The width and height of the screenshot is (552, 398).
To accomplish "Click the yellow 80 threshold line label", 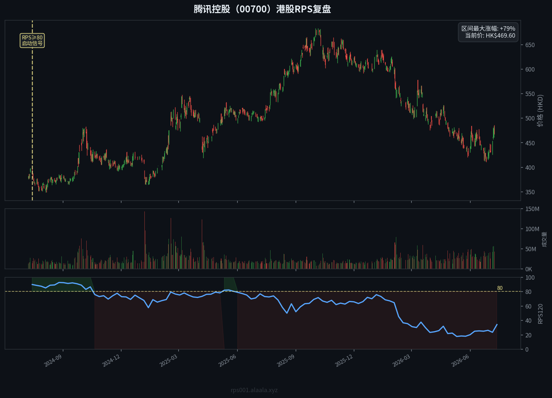I will click(x=500, y=288).
